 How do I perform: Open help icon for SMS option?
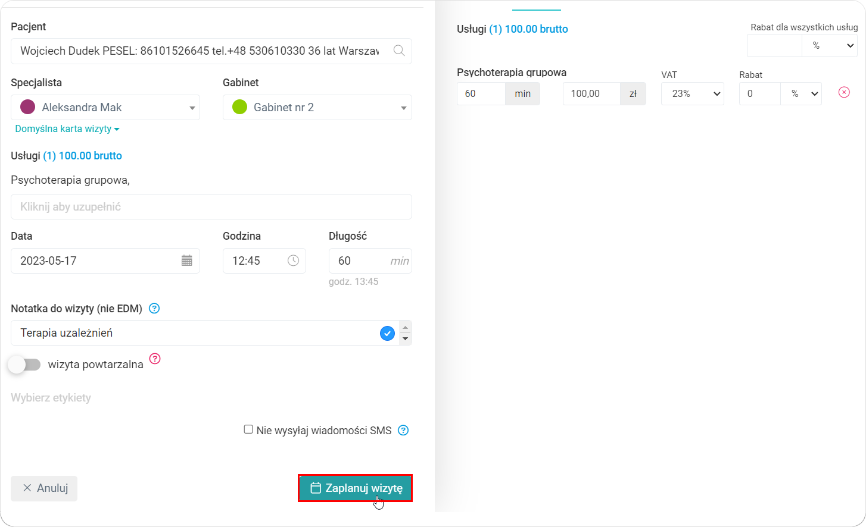pyautogui.click(x=403, y=430)
